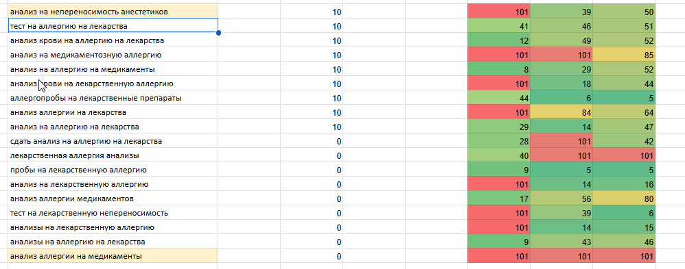Image resolution: width=685 pixels, height=269 pixels.
Task: Select cell 'анализ аллергии на медикаменты'
Action: click(x=113, y=257)
